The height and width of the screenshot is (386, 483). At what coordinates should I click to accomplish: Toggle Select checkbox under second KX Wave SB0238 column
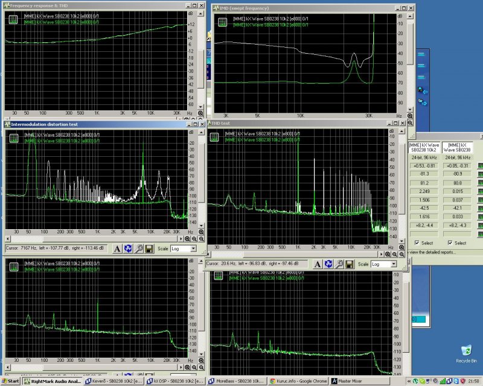pos(450,243)
